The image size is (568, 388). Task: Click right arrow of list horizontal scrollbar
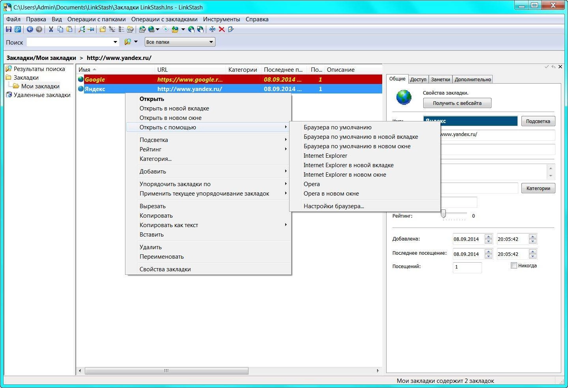[x=378, y=371]
